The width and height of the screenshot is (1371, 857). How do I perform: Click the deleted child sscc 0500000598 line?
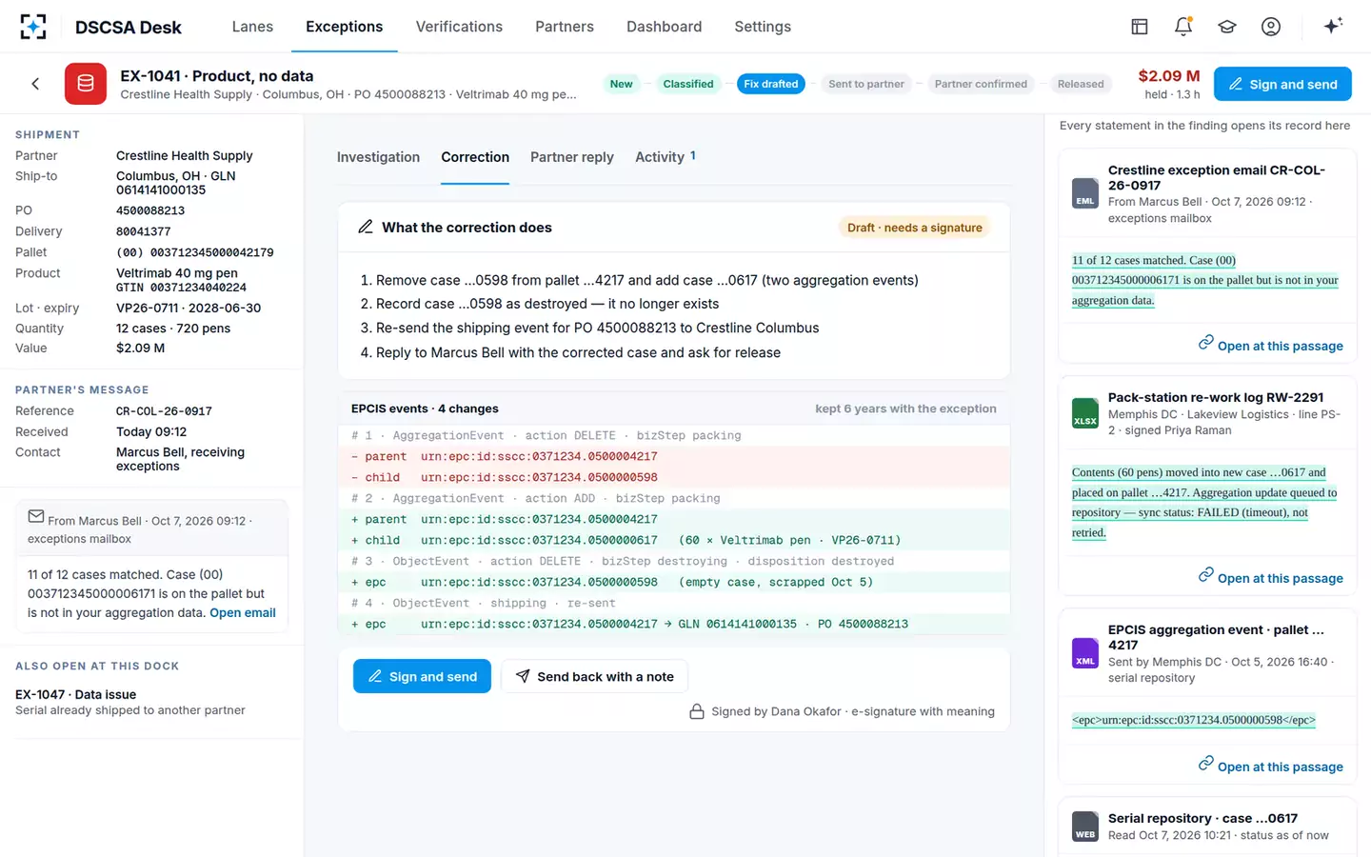674,477
